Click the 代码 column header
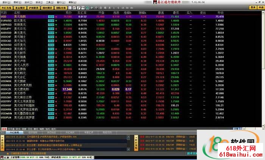265x160 pixels. pyautogui.click(x=3, y=12)
